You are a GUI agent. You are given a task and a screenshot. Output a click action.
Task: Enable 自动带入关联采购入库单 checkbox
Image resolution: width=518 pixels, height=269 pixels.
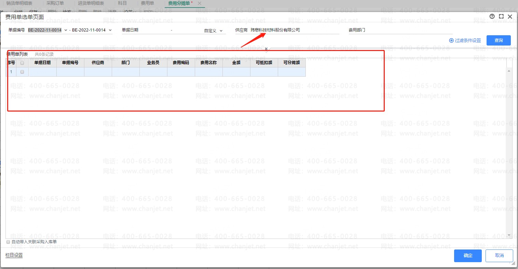point(8,242)
